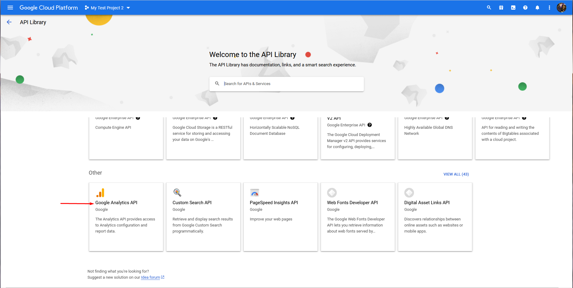Click the help icon beside Deployment Manager Enterprise API

pos(370,125)
